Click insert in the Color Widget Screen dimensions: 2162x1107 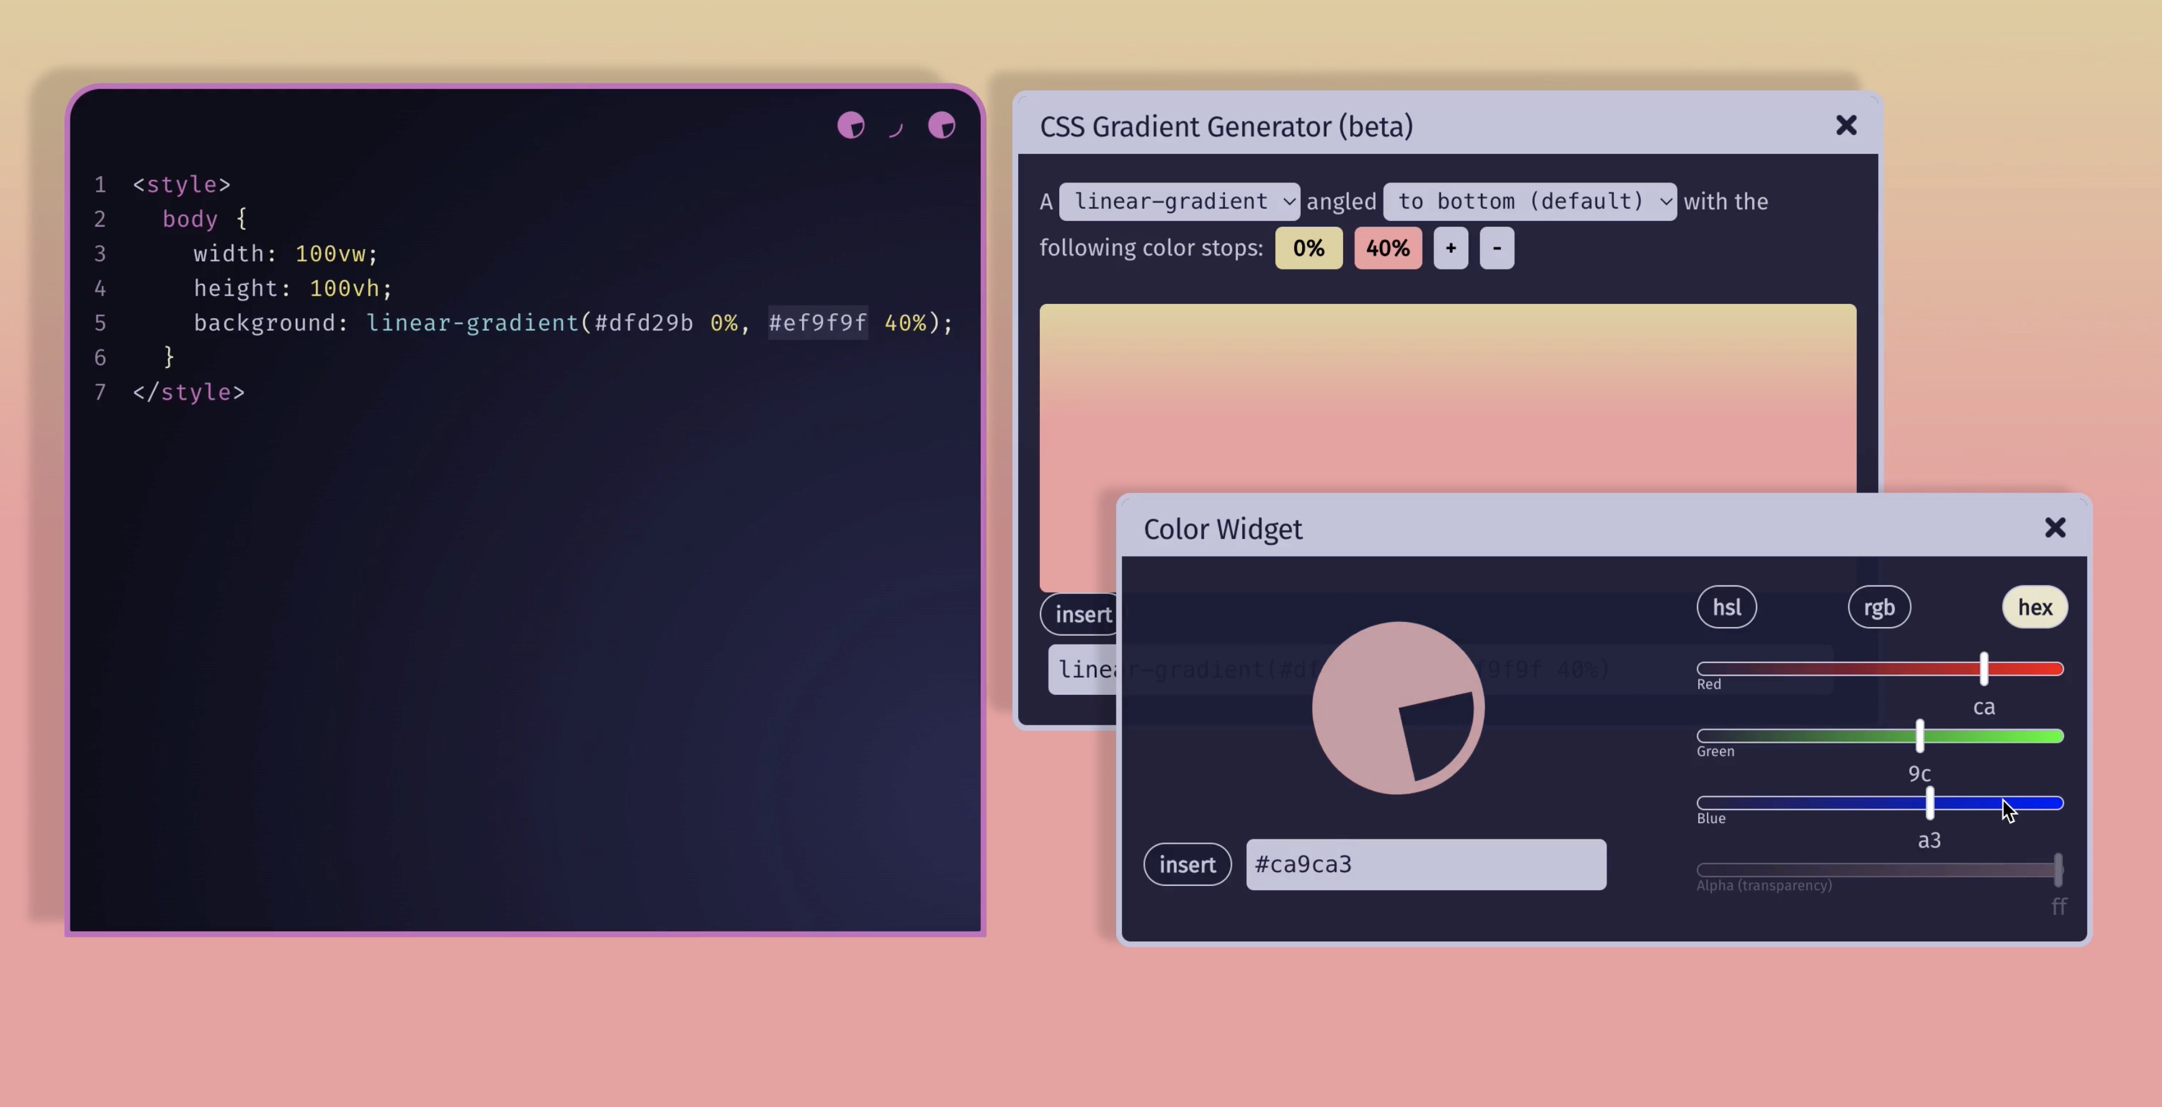1187,864
